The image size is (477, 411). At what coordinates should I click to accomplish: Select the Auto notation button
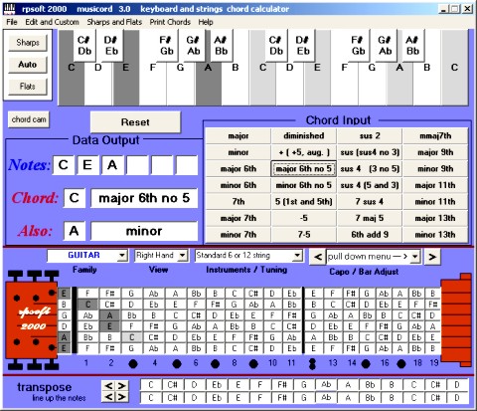[x=28, y=65]
